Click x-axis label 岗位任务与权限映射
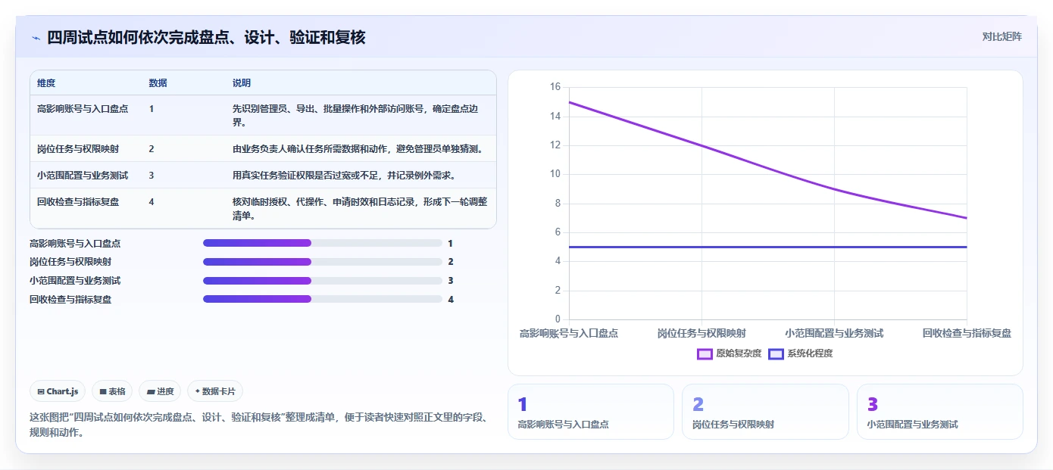1053x470 pixels. point(701,333)
